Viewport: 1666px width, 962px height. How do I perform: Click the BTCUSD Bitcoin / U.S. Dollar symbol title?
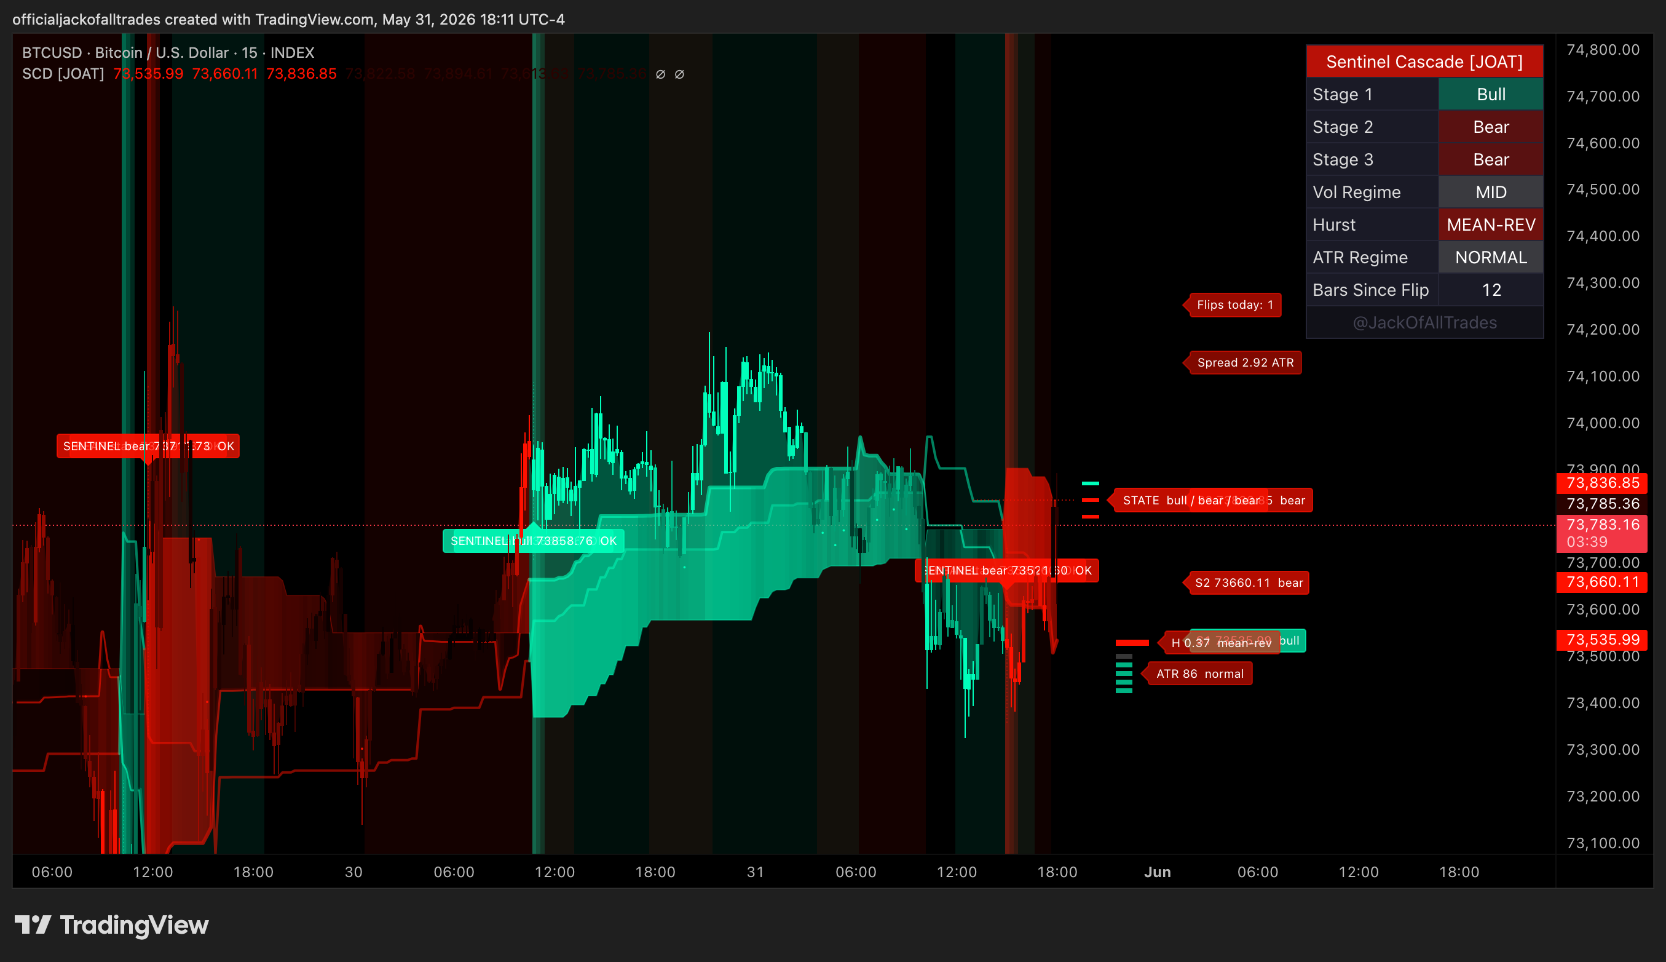168,52
